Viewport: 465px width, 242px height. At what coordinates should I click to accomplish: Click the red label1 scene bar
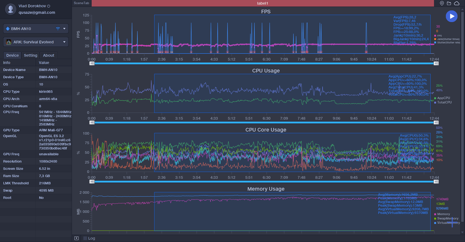pos(262,3)
